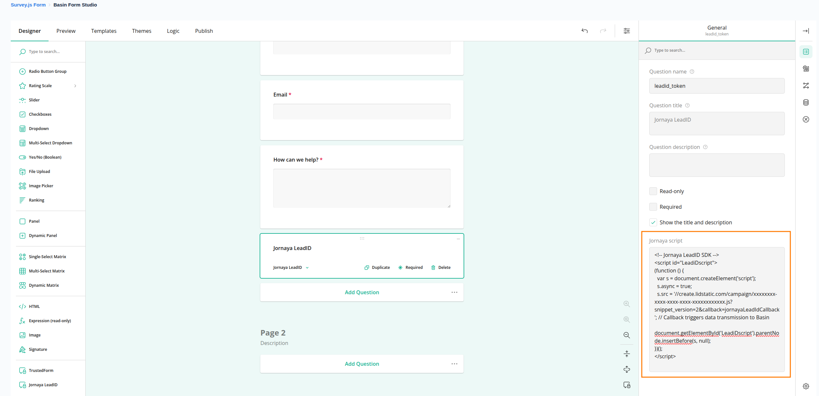Duplicate the Jornaya LeadID question
The width and height of the screenshot is (819, 396).
pyautogui.click(x=377, y=267)
